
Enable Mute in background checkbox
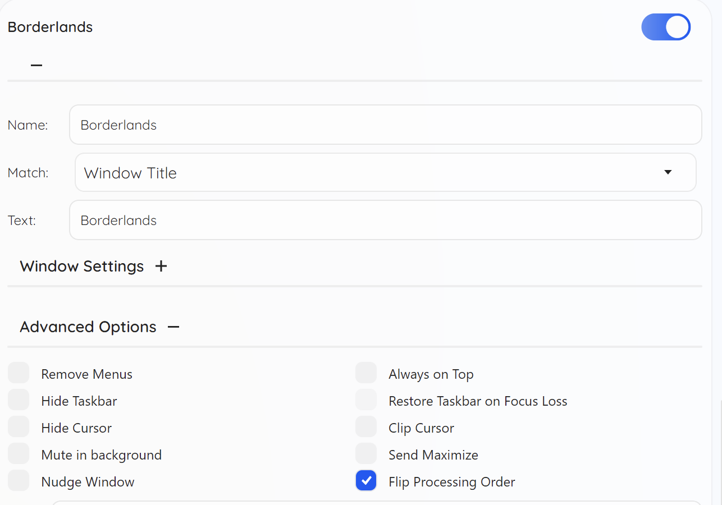pos(19,454)
